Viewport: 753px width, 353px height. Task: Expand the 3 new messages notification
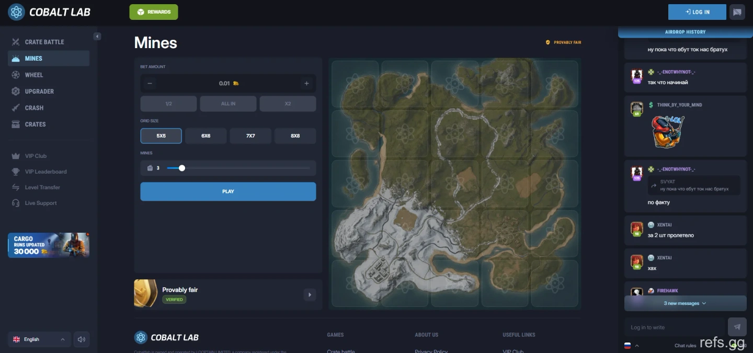[685, 303]
